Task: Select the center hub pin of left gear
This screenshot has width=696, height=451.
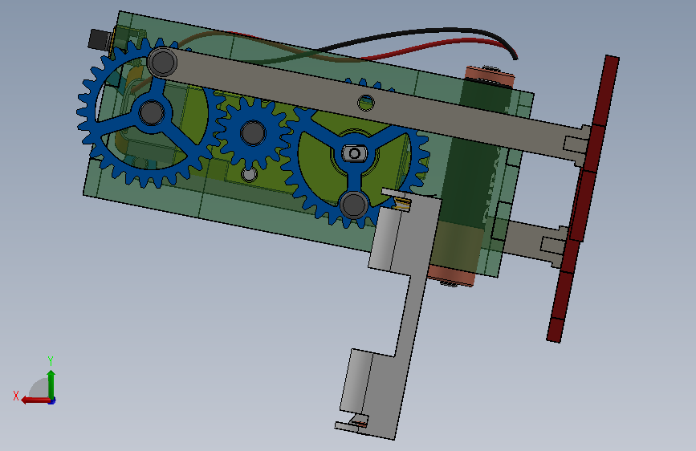Action: coord(152,112)
